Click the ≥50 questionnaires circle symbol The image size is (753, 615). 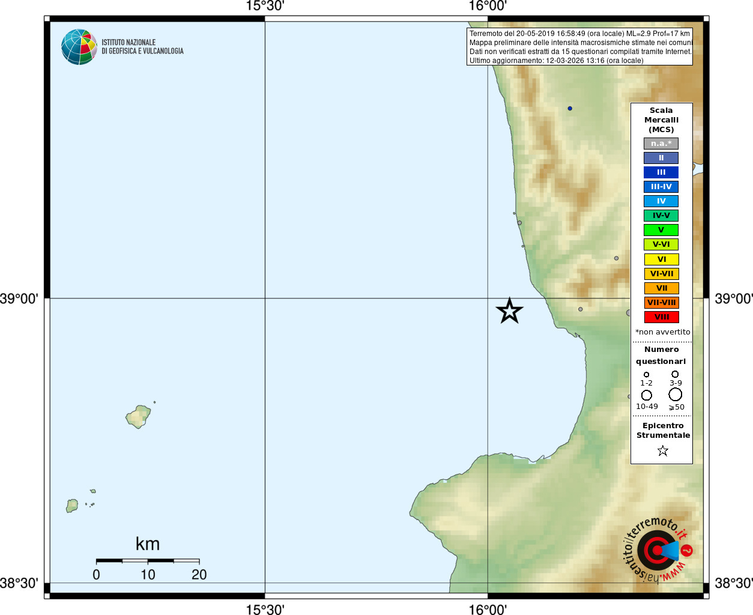[676, 395]
